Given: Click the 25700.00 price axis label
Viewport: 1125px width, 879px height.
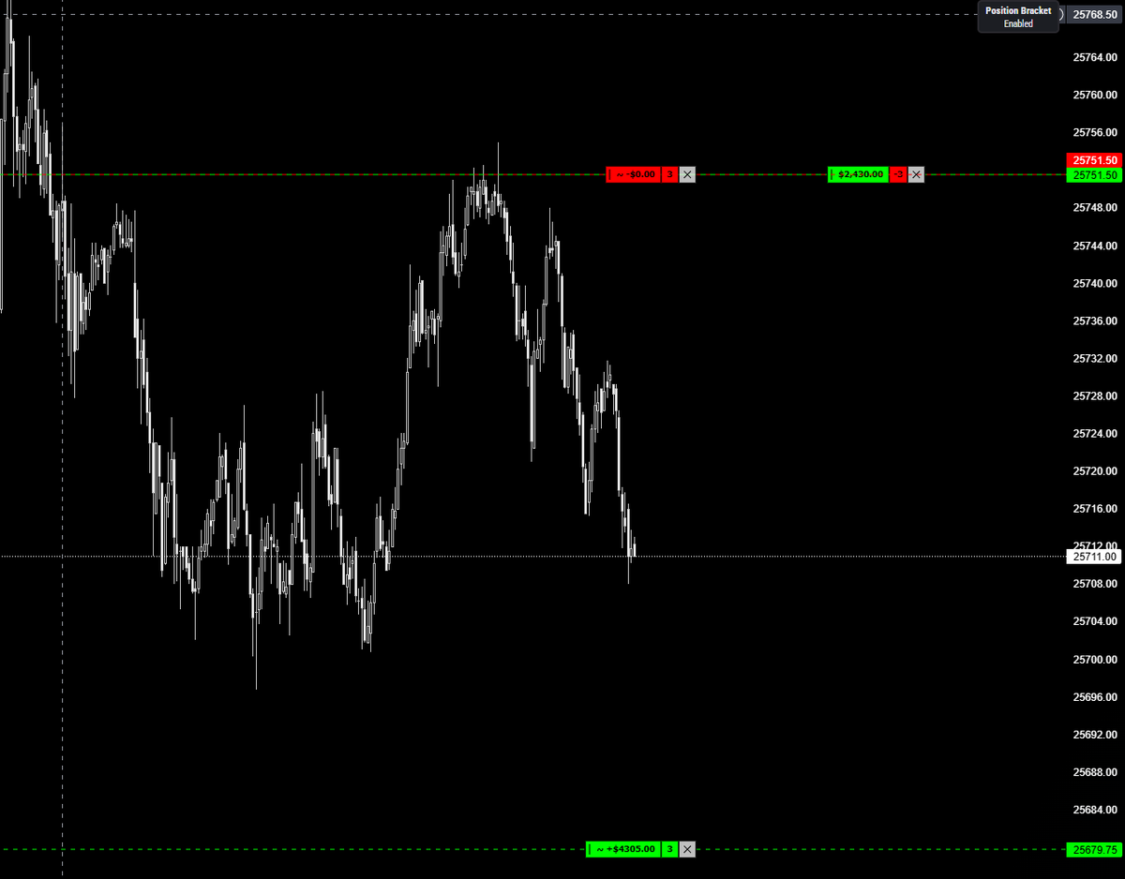Looking at the screenshot, I should pos(1094,660).
